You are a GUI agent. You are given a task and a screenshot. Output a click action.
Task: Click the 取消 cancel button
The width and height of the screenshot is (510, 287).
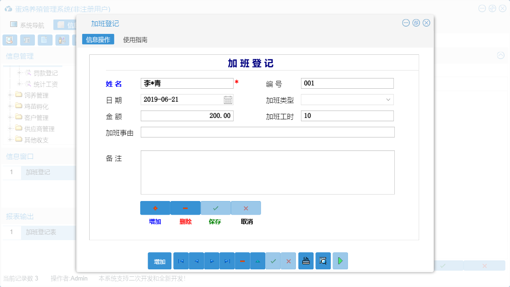(246, 208)
